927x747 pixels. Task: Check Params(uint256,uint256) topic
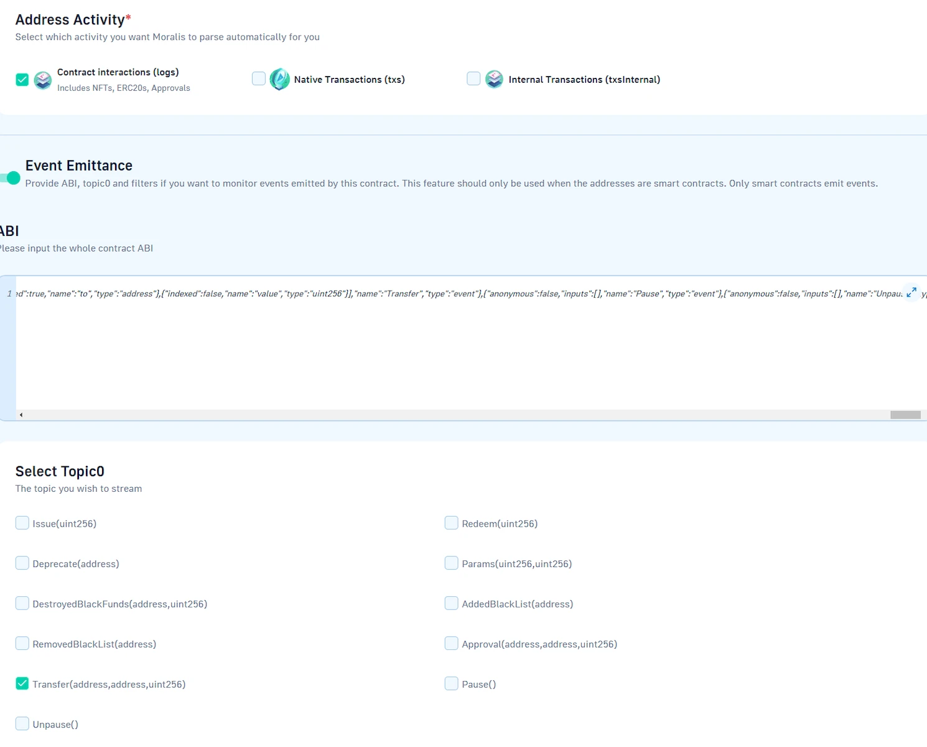(452, 563)
